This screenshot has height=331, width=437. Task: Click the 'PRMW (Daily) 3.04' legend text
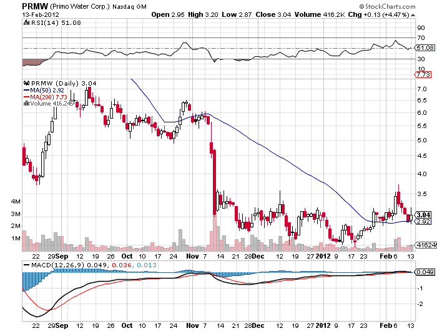[x=64, y=84]
